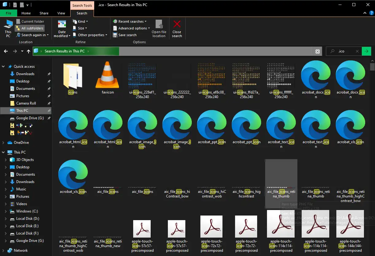Switch to the Home ribbon tab

(26, 13)
